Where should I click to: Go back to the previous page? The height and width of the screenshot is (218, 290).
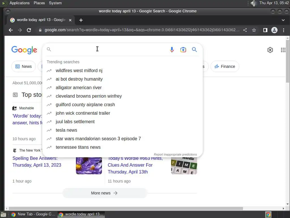[x=11, y=30]
